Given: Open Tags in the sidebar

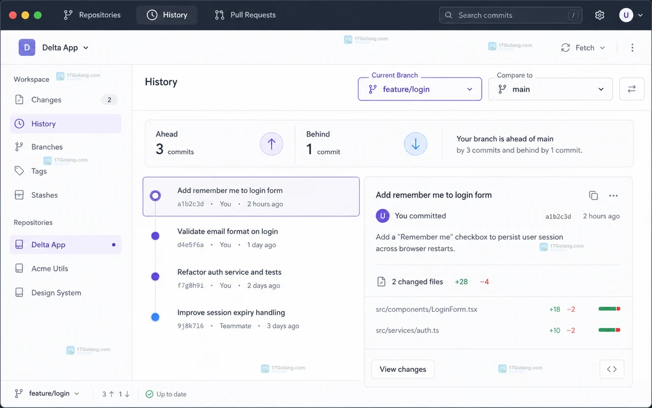Looking at the screenshot, I should (x=65, y=171).
